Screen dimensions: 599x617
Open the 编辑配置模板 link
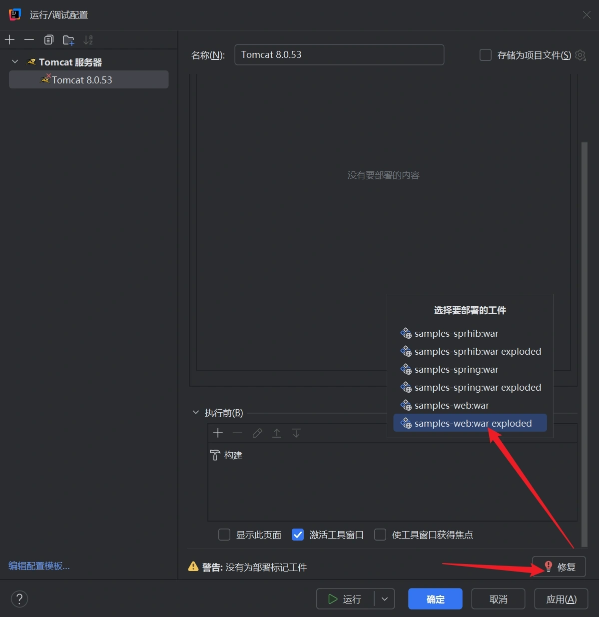39,566
